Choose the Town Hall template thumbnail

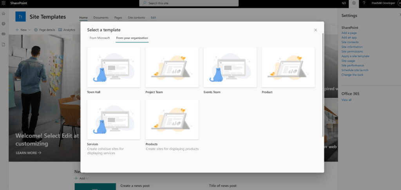114,67
